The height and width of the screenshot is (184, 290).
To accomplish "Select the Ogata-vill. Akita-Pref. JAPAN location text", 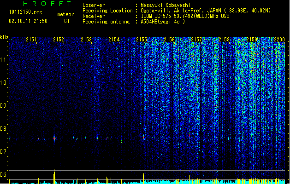I will tap(206, 11).
